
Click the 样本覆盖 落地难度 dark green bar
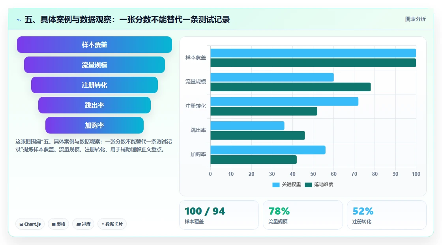click(x=313, y=63)
